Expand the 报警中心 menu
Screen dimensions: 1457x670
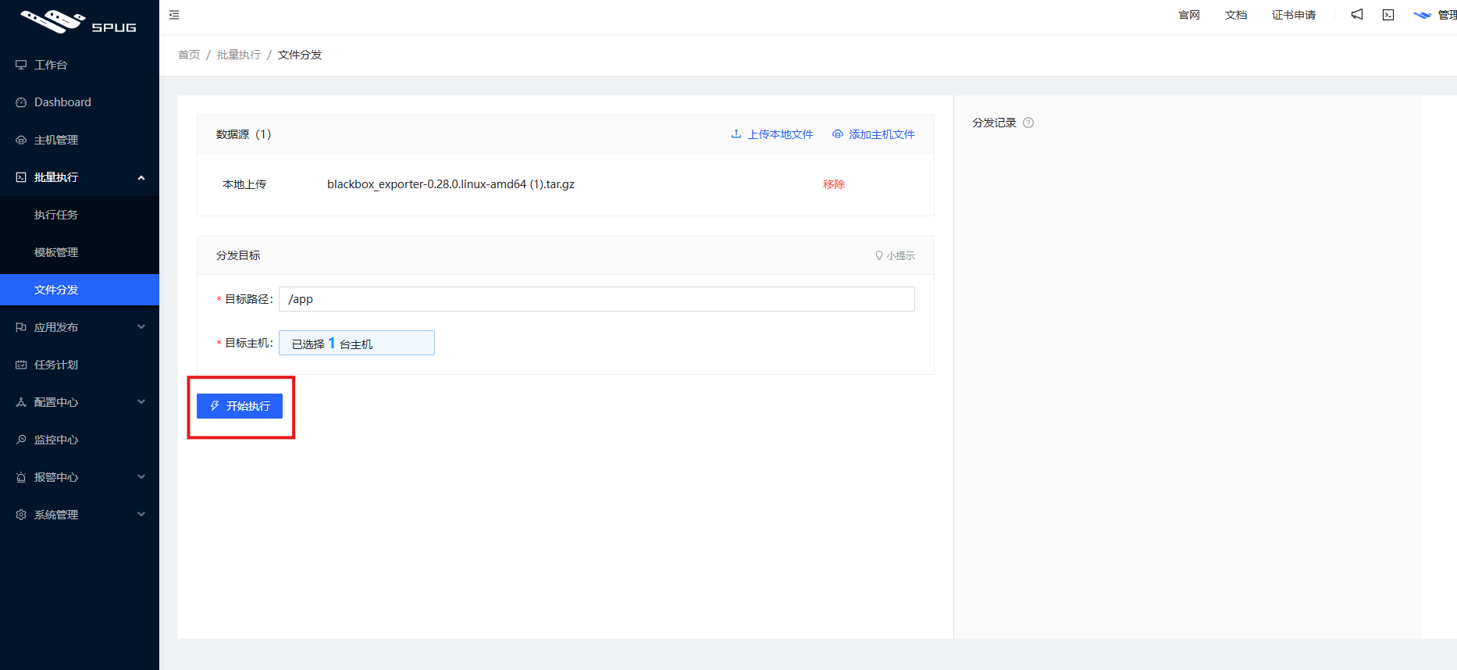tap(80, 477)
